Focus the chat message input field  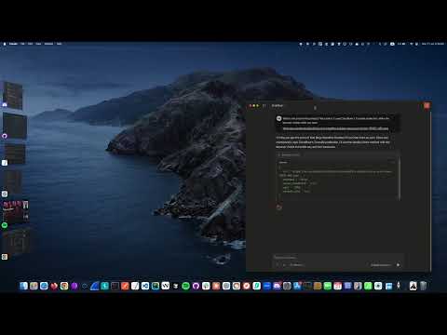tap(337, 258)
